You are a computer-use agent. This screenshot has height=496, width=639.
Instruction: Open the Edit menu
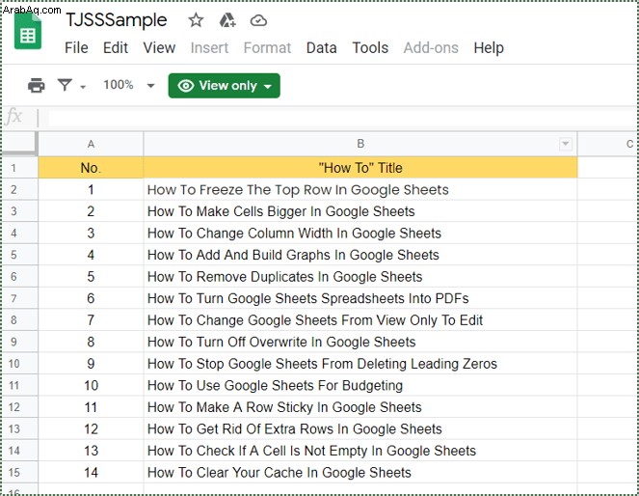tap(116, 47)
